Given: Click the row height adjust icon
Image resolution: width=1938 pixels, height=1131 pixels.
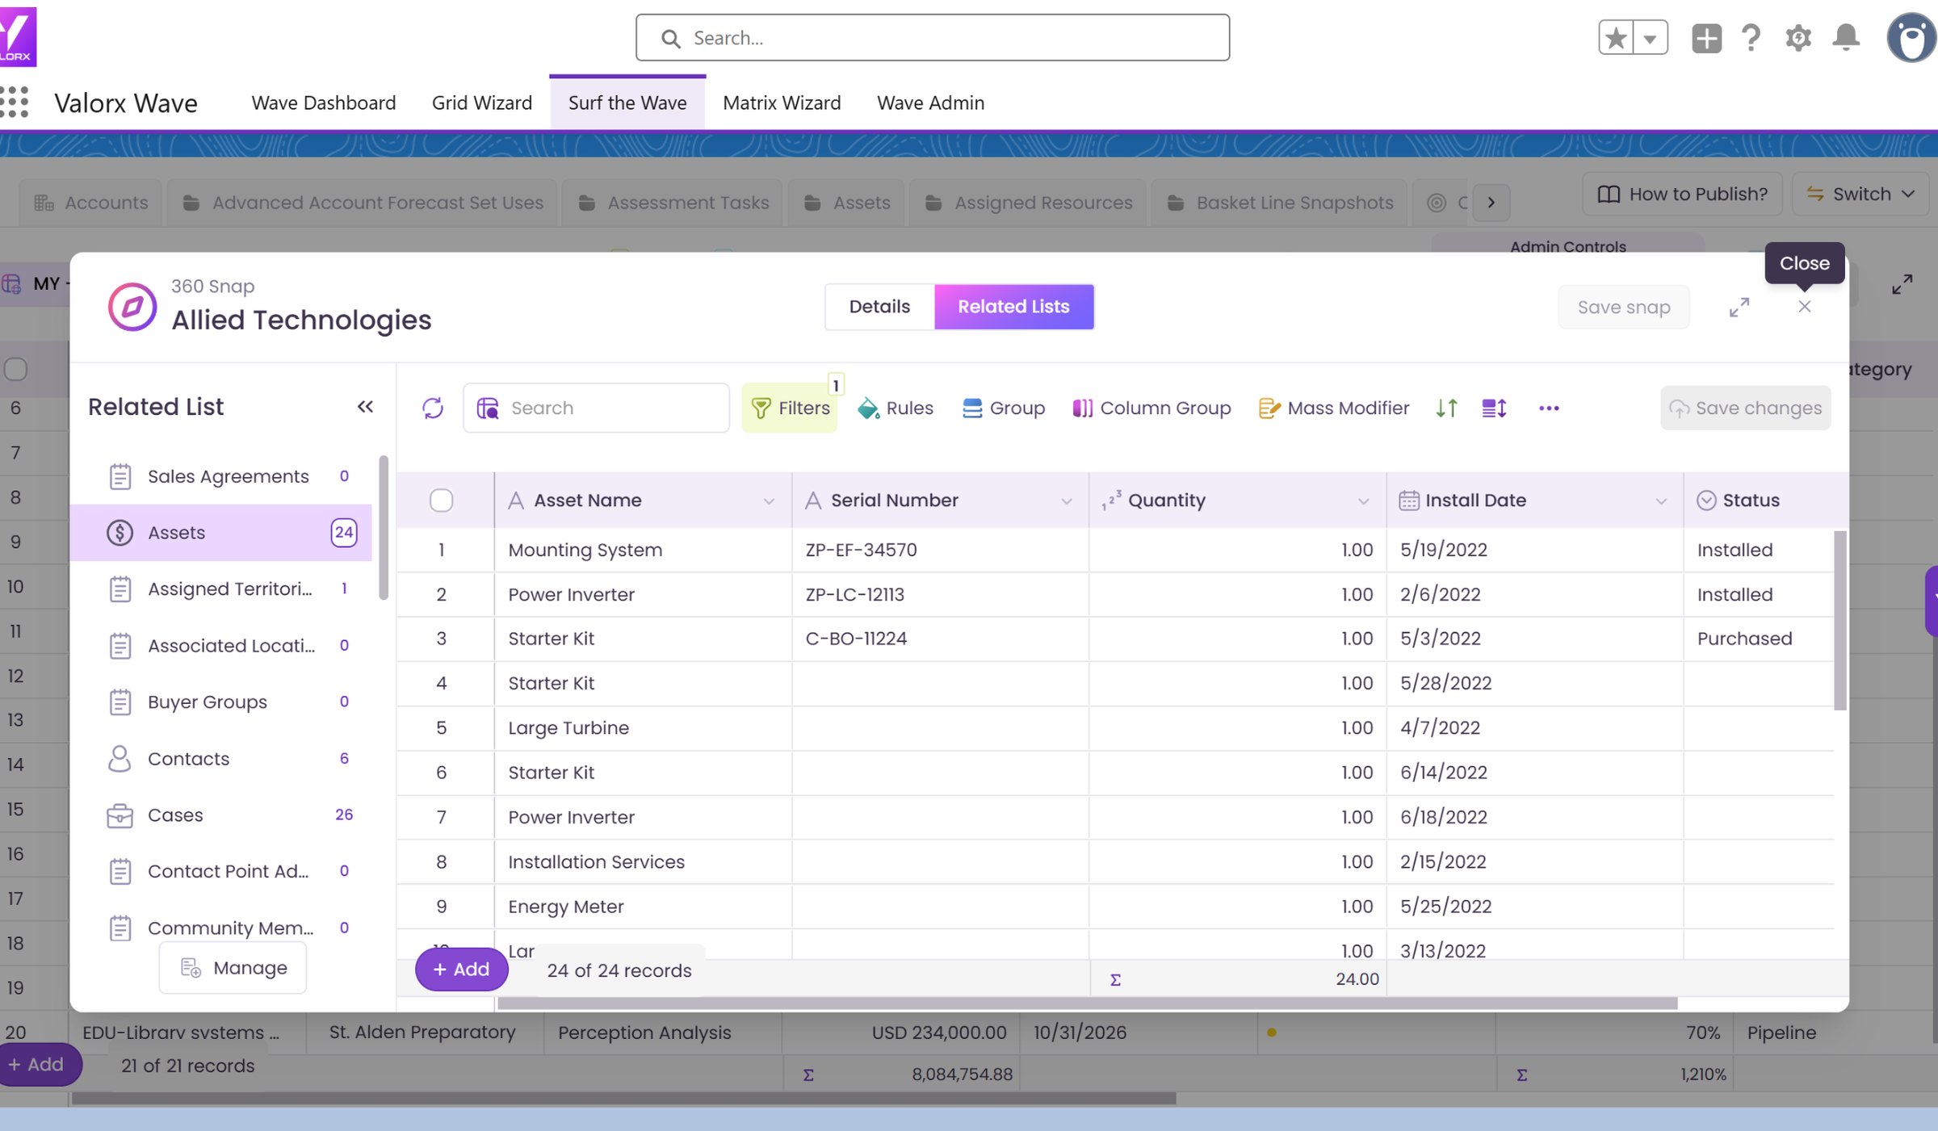Looking at the screenshot, I should pyautogui.click(x=1494, y=408).
